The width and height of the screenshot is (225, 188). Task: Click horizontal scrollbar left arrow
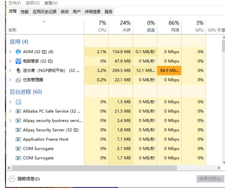point(9,168)
